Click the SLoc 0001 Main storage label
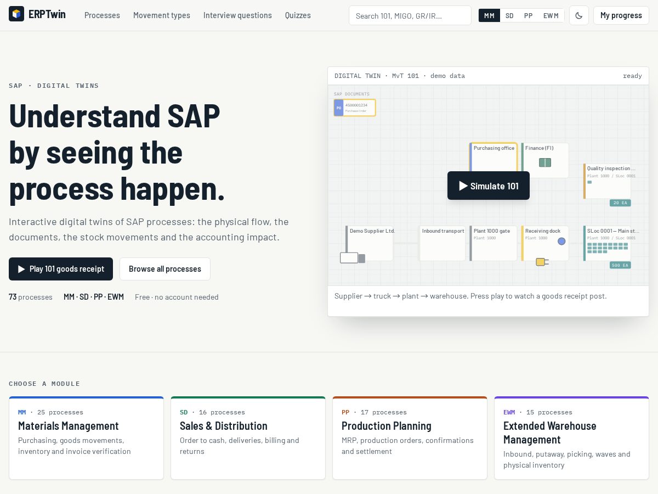Image resolution: width=658 pixels, height=494 pixels. click(x=613, y=231)
